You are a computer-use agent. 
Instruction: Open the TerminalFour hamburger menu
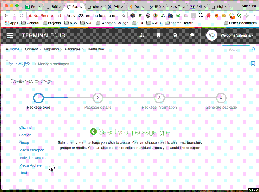point(10,35)
